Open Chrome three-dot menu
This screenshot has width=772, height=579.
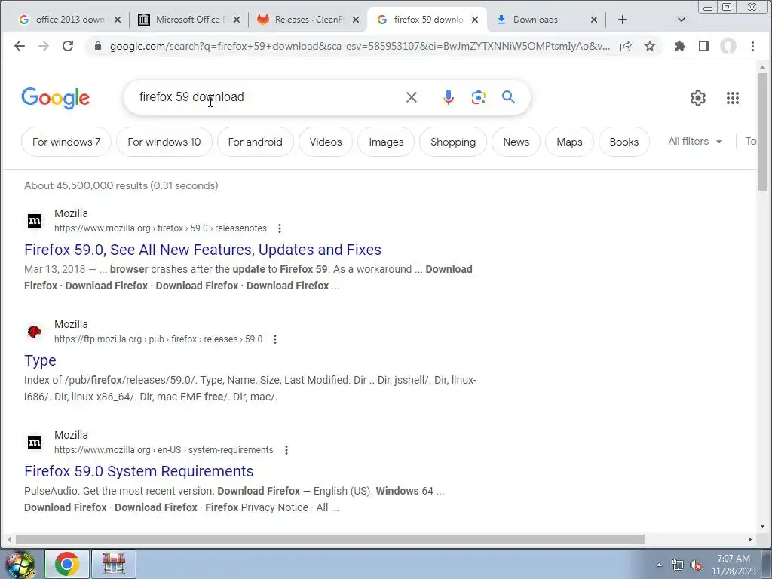click(x=752, y=46)
